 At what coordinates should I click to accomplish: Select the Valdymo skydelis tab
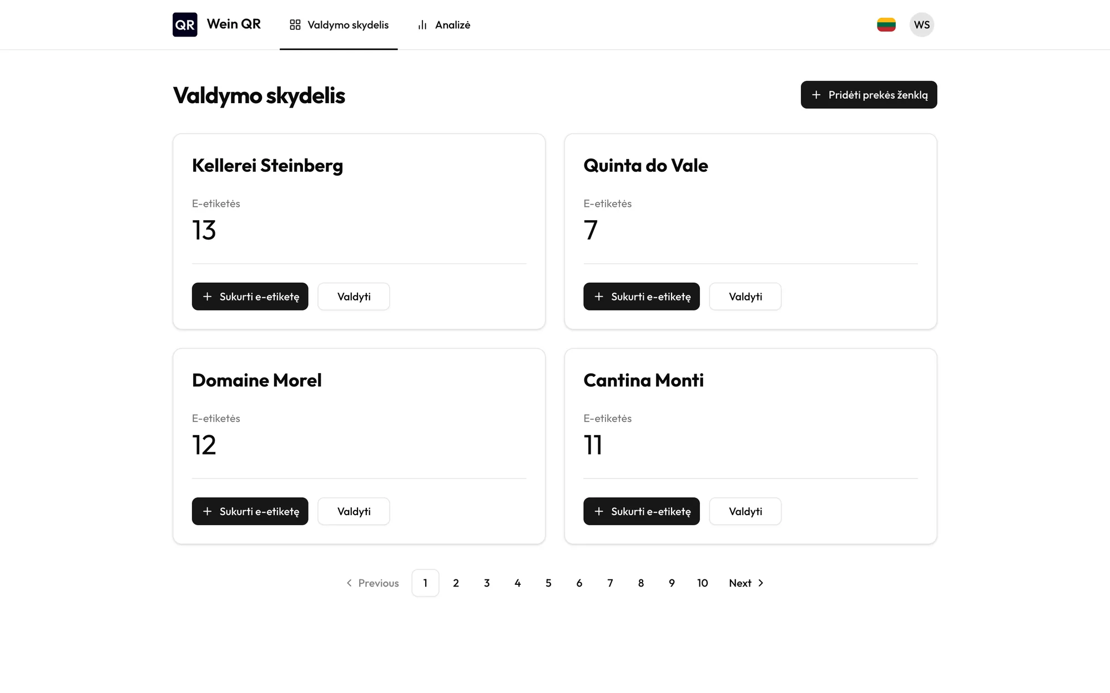[x=339, y=25]
